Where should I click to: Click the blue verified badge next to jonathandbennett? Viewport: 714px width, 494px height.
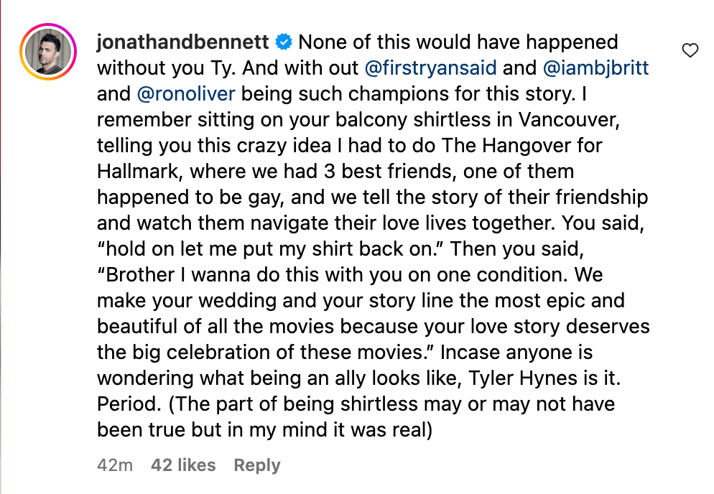click(x=284, y=42)
